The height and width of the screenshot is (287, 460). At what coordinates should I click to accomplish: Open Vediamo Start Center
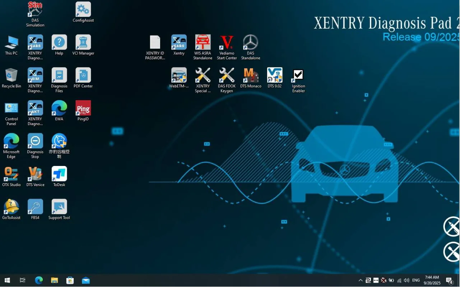pos(227,47)
